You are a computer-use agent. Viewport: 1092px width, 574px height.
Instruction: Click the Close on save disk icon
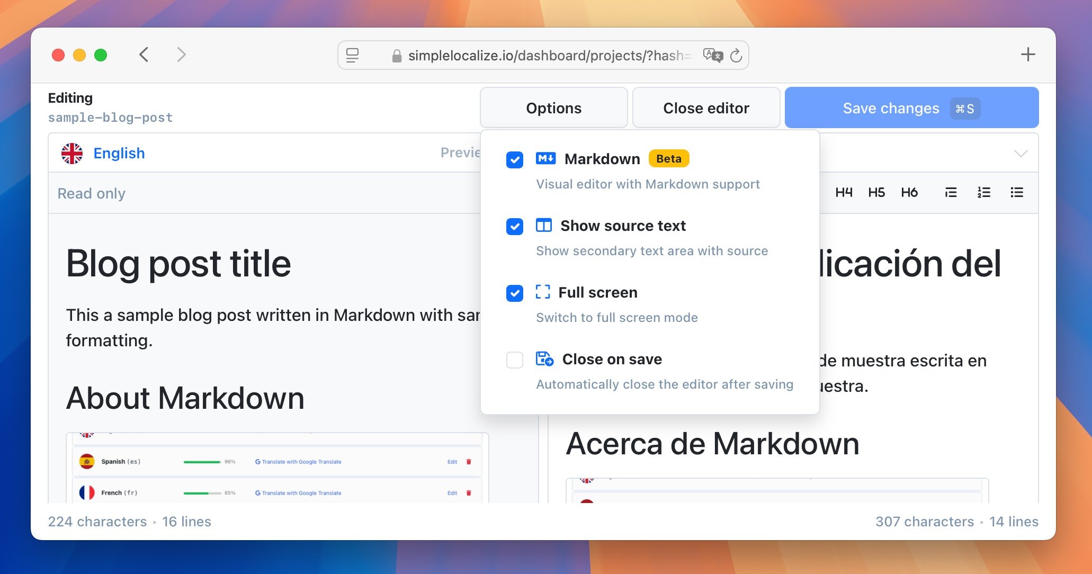(544, 358)
